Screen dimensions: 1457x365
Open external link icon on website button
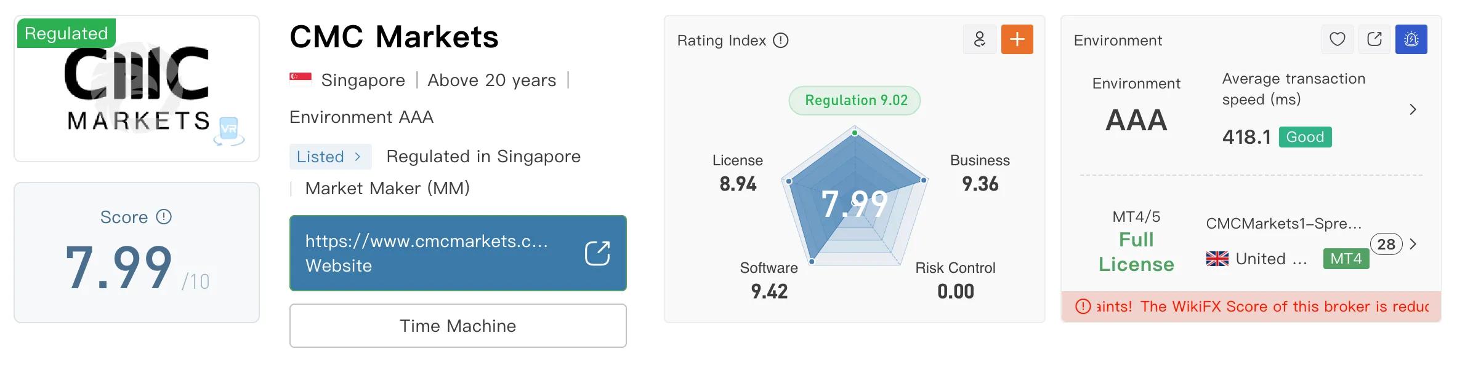[x=597, y=253]
